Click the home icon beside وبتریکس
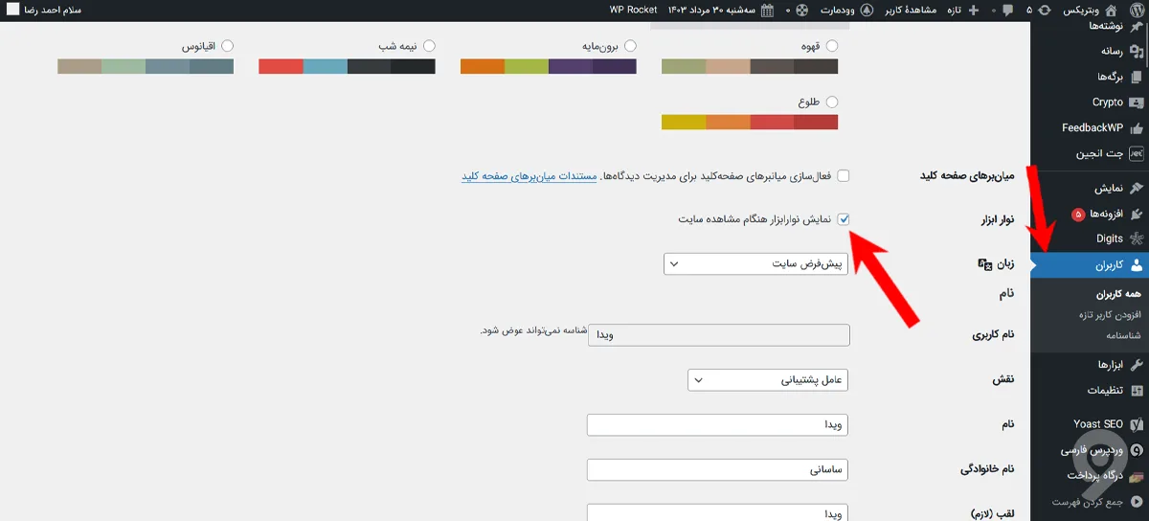The width and height of the screenshot is (1149, 521). pyautogui.click(x=1111, y=10)
